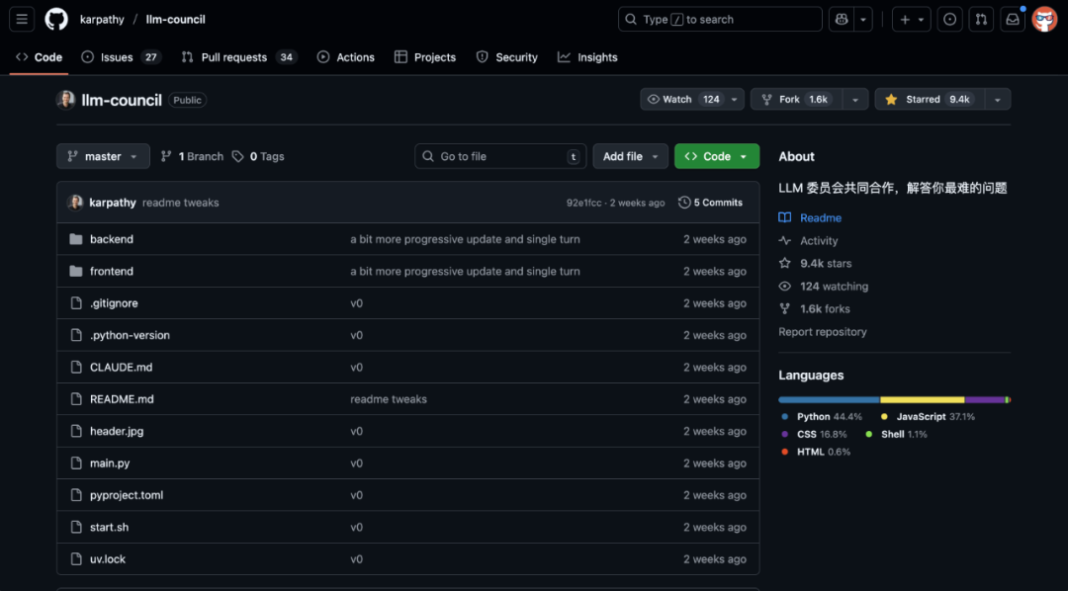Click the GitHub logo
Image resolution: width=1068 pixels, height=591 pixels.
point(56,19)
